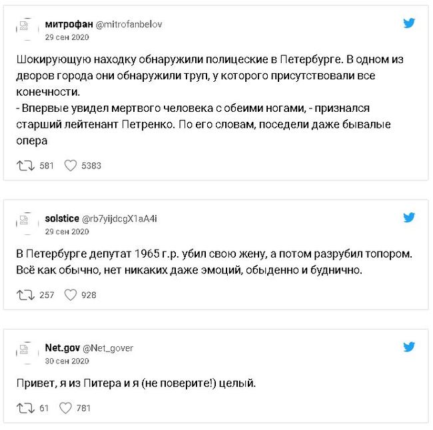Click the retweet icon on митрофан's tweet
The image size is (433, 430).
click(x=26, y=166)
